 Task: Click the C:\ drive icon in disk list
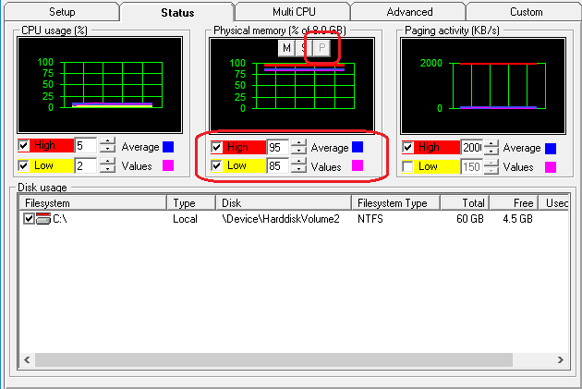click(42, 219)
